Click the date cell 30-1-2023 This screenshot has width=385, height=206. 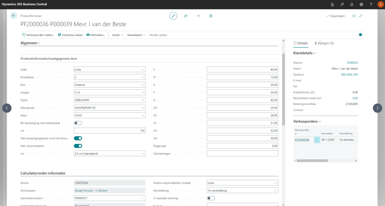[328, 140]
